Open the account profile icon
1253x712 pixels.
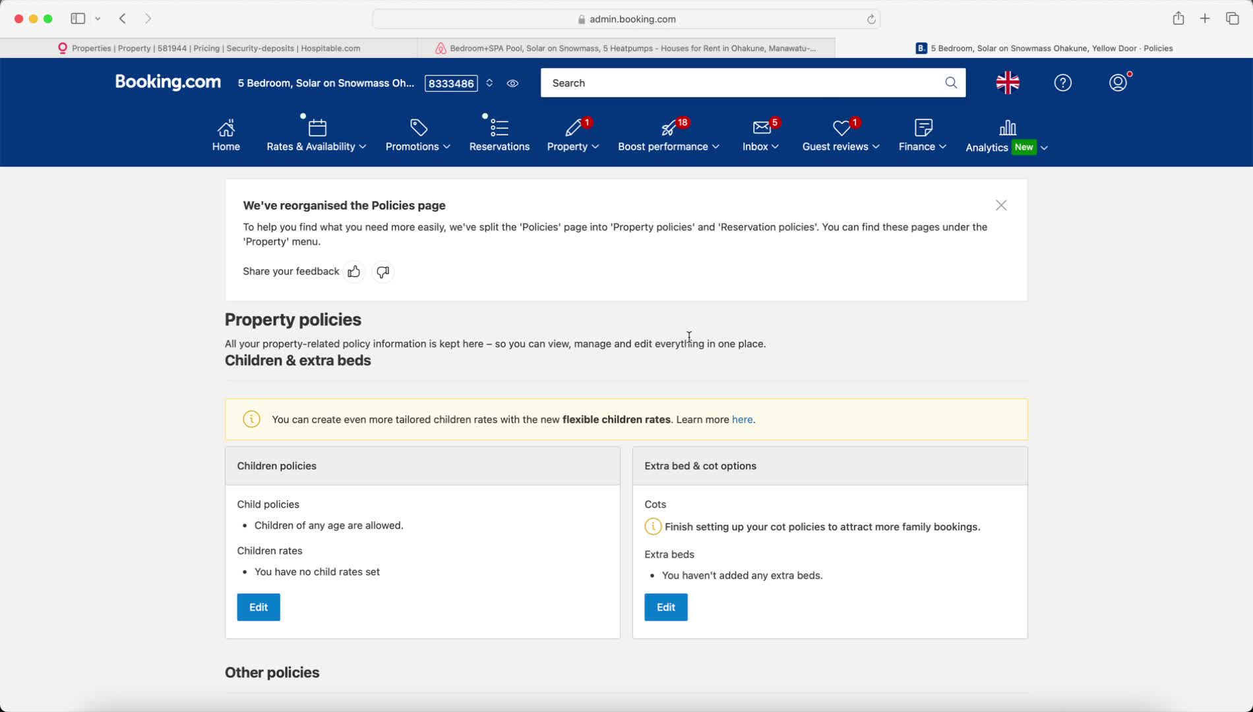[1118, 82]
